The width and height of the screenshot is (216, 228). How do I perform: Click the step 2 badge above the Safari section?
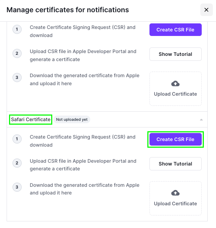17,54
